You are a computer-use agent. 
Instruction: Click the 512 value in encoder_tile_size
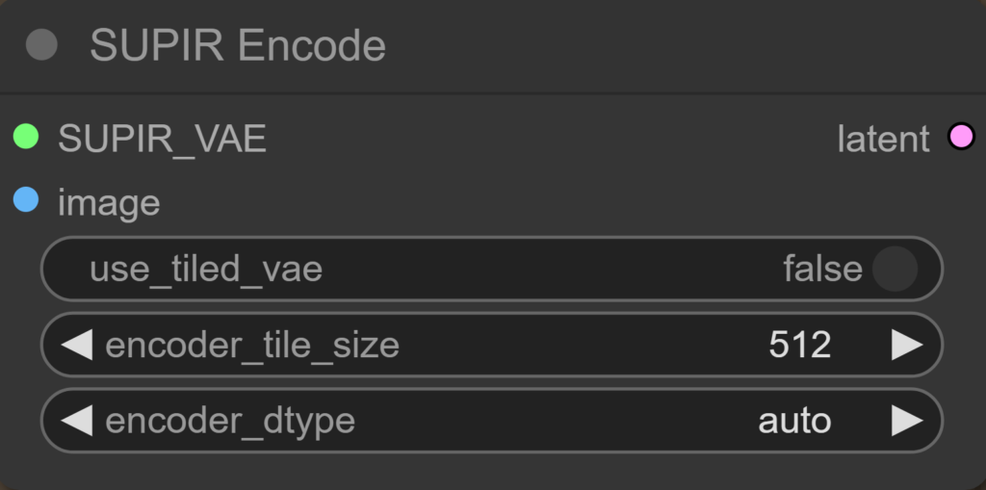click(799, 345)
